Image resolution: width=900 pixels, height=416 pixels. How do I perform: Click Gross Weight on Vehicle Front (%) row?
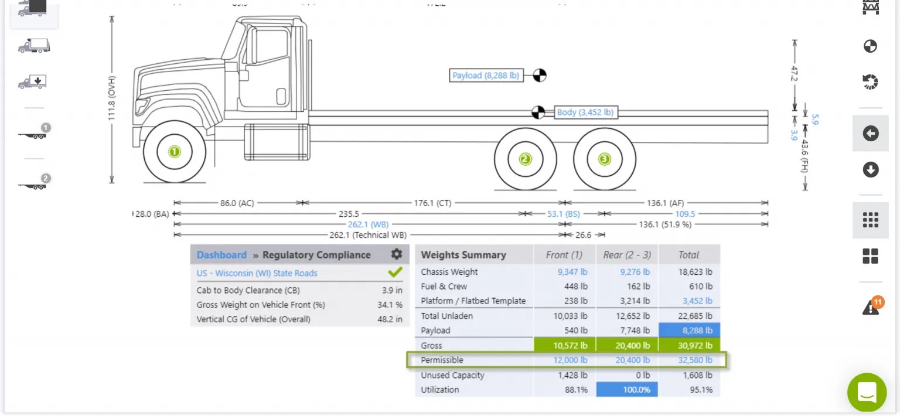pyautogui.click(x=299, y=305)
